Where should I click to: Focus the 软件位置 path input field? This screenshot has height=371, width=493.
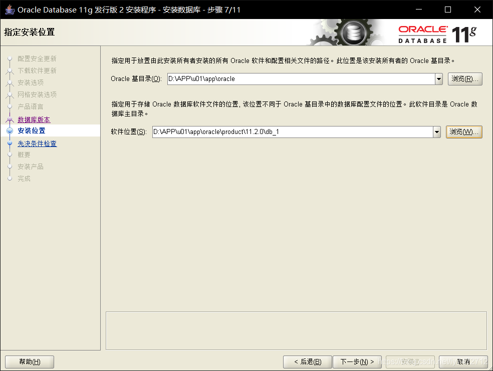[293, 132]
